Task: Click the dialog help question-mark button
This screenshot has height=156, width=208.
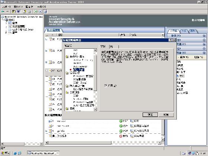Action: [170, 40]
